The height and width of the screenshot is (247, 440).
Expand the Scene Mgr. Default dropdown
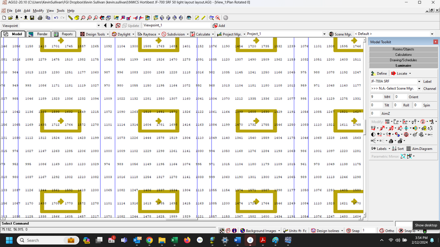432,34
